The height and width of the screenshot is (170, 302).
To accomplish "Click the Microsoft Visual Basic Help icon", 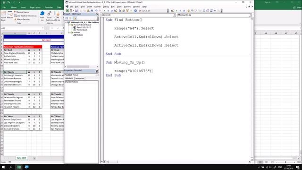I will pyautogui.click(x=135, y=10).
